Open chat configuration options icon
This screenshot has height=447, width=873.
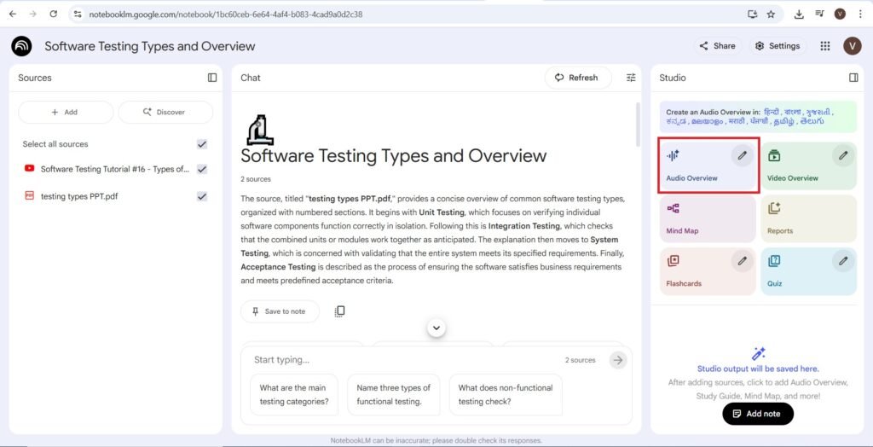click(631, 78)
